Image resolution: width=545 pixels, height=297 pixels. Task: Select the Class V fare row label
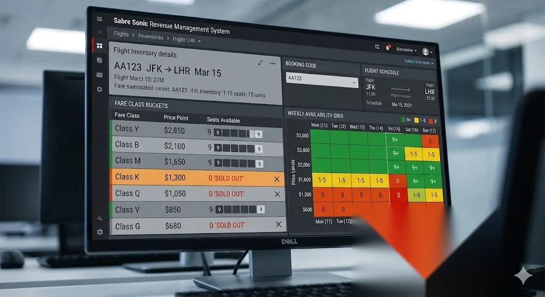(127, 209)
